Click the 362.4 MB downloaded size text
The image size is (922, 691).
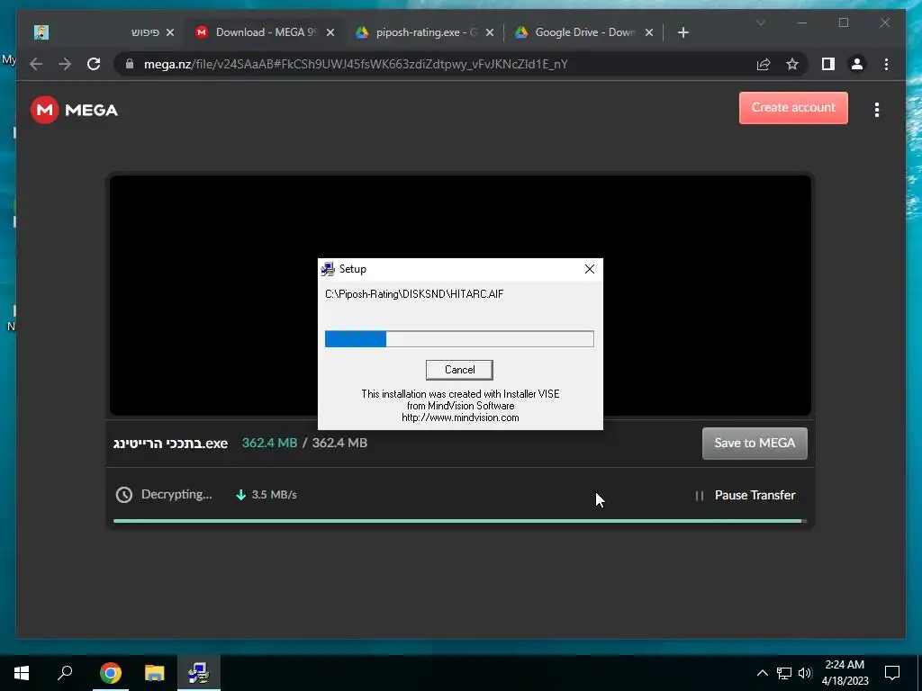point(269,443)
